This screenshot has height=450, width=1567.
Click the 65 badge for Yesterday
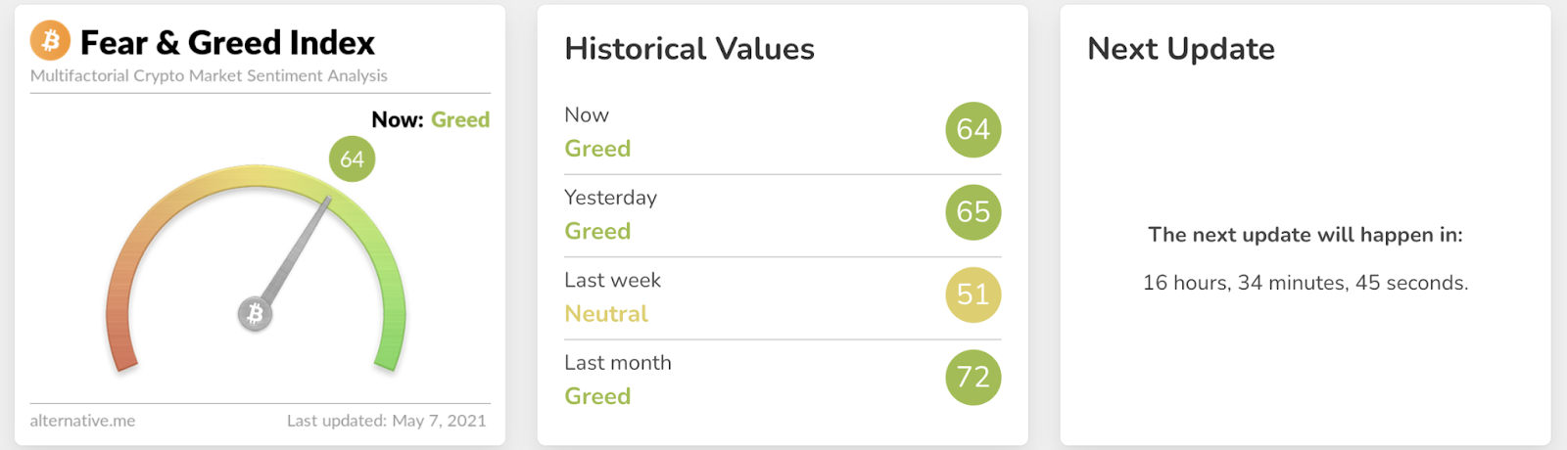(973, 212)
